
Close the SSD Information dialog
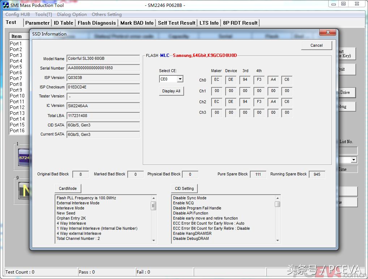coord(328,33)
